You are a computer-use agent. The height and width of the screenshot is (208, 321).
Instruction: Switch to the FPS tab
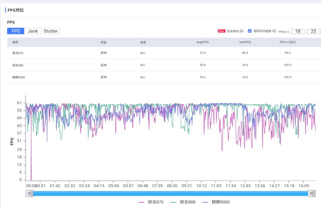point(16,31)
